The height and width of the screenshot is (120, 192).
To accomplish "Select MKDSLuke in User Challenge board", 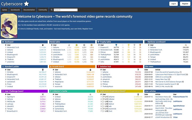I will pyautogui.click(x=11, y=102).
